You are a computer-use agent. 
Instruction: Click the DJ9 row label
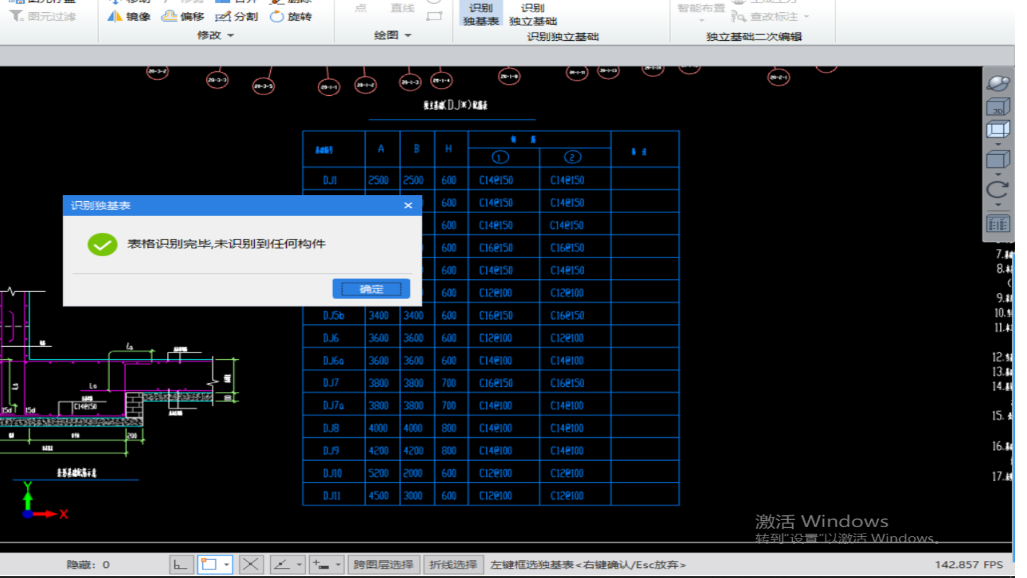331,451
